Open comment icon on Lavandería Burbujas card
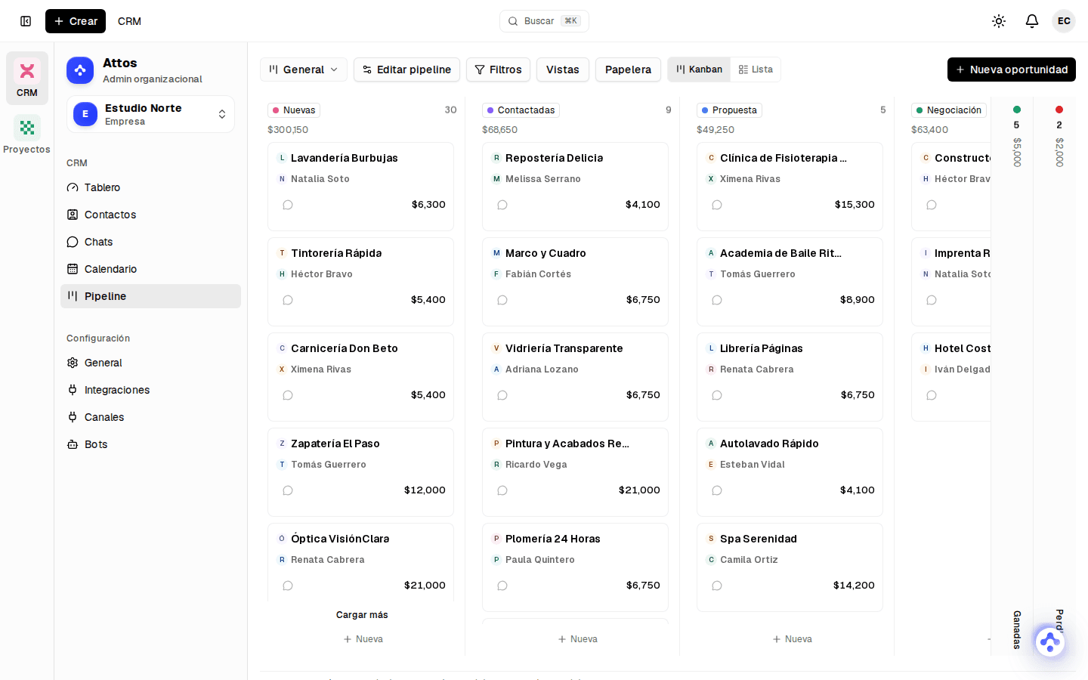Viewport: 1088px width, 680px height. 288,205
